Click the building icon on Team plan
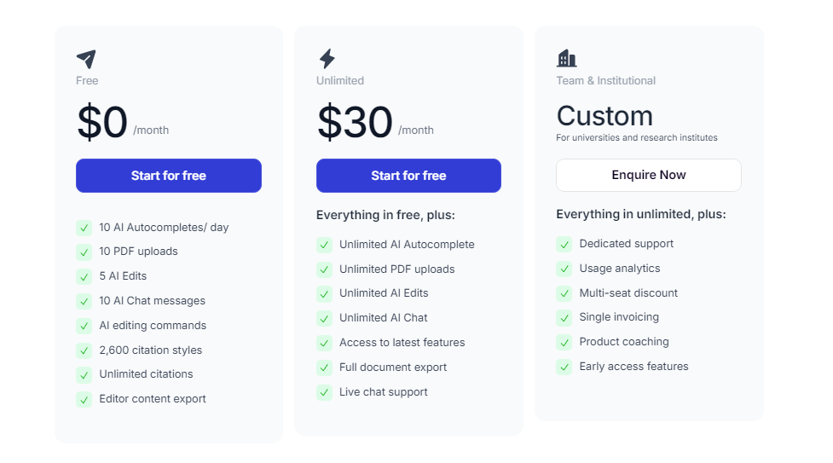This screenshot has width=833, height=463. coord(566,58)
